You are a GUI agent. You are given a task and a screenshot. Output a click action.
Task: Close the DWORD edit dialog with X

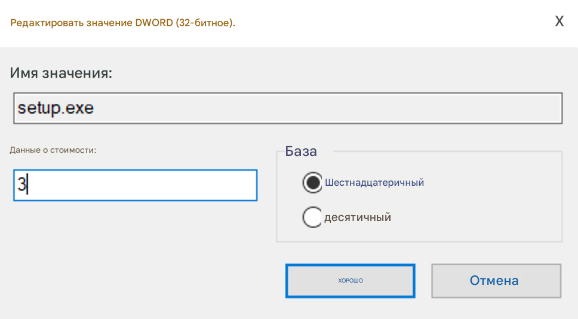[559, 22]
